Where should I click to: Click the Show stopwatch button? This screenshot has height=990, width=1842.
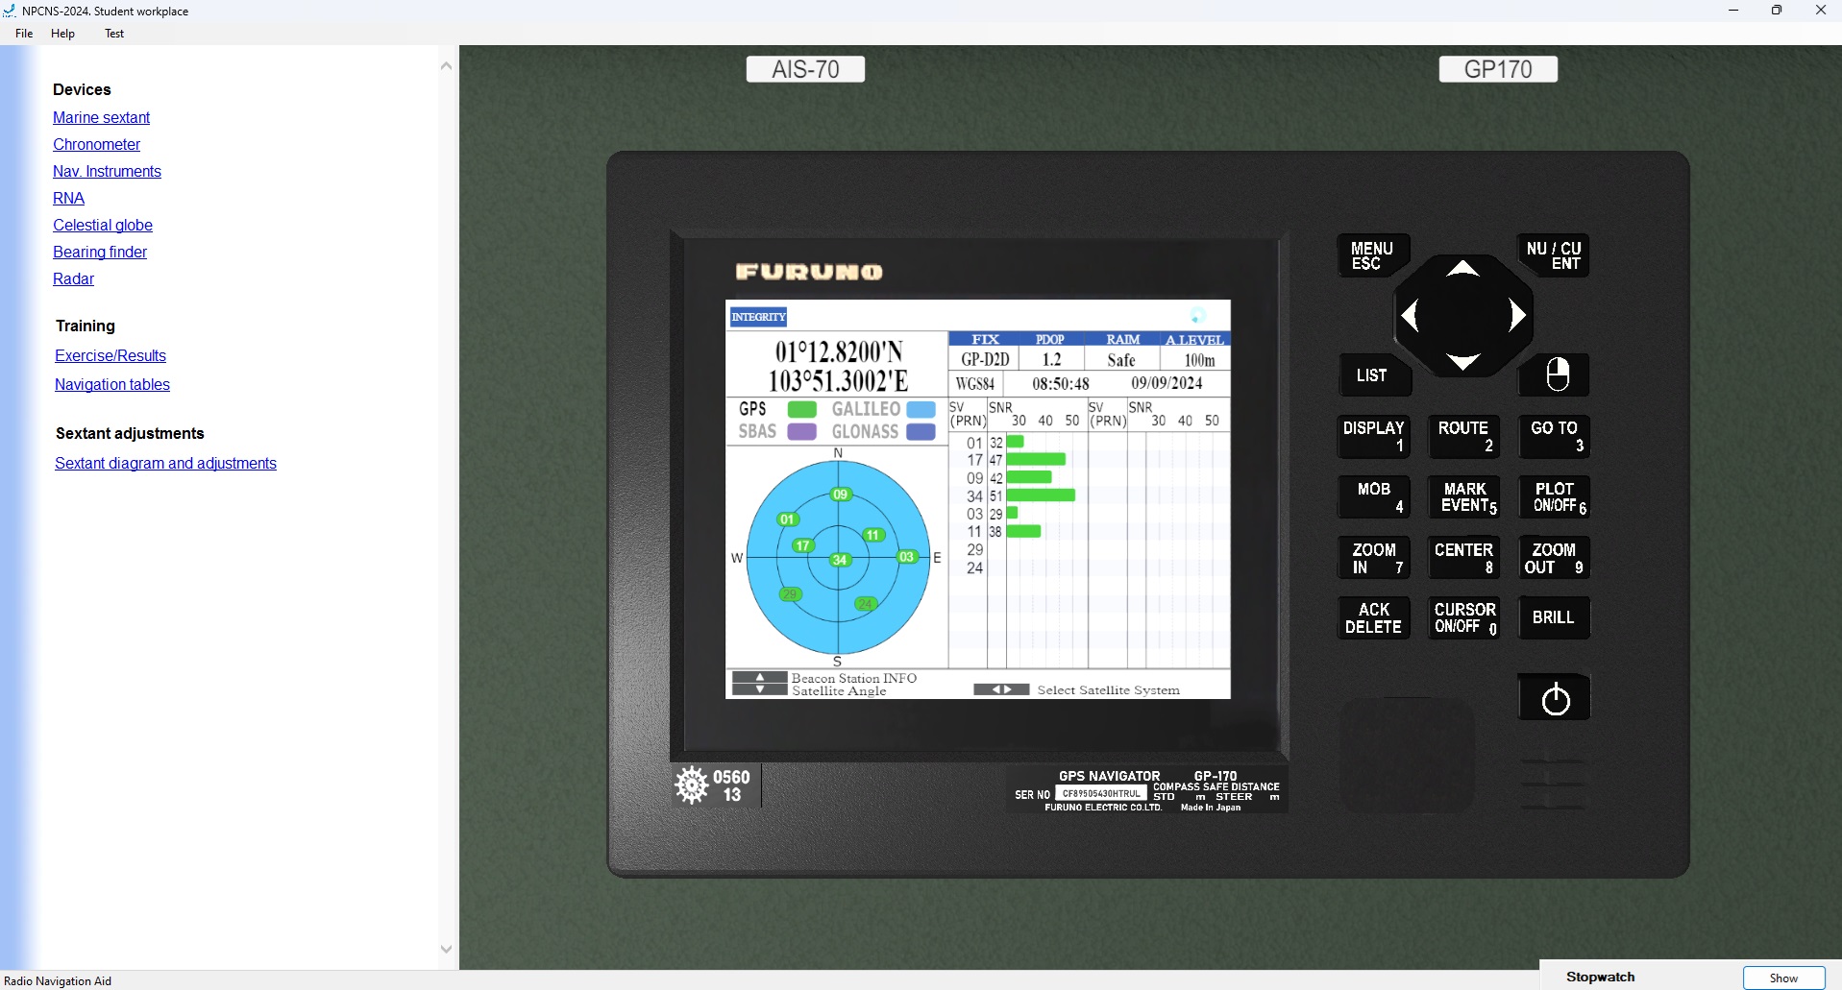pos(1782,978)
